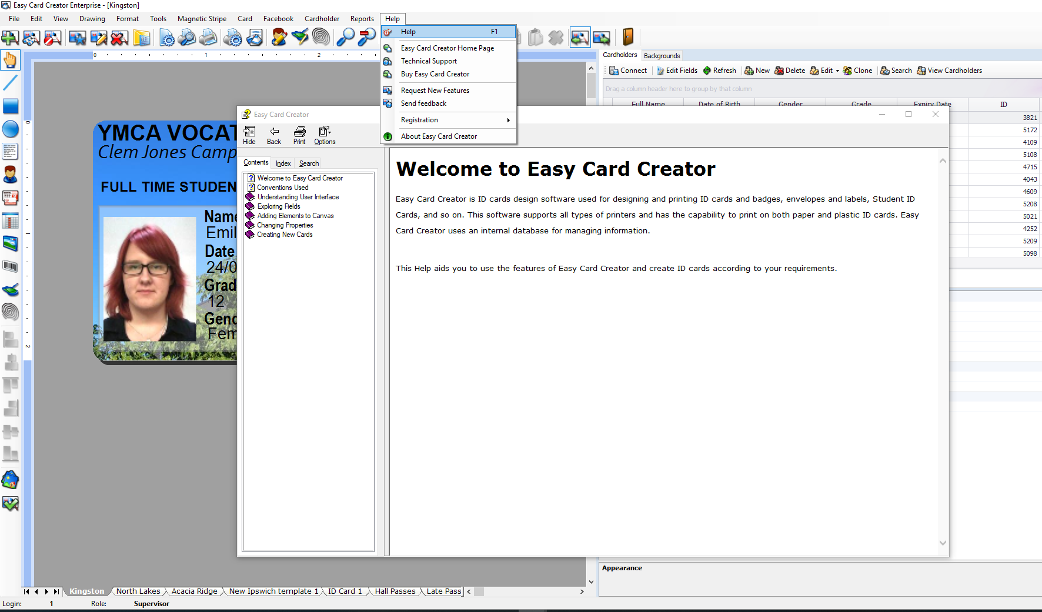The image size is (1042, 612).
Task: Expand the Understanding User Interface help topic
Action: pos(298,197)
